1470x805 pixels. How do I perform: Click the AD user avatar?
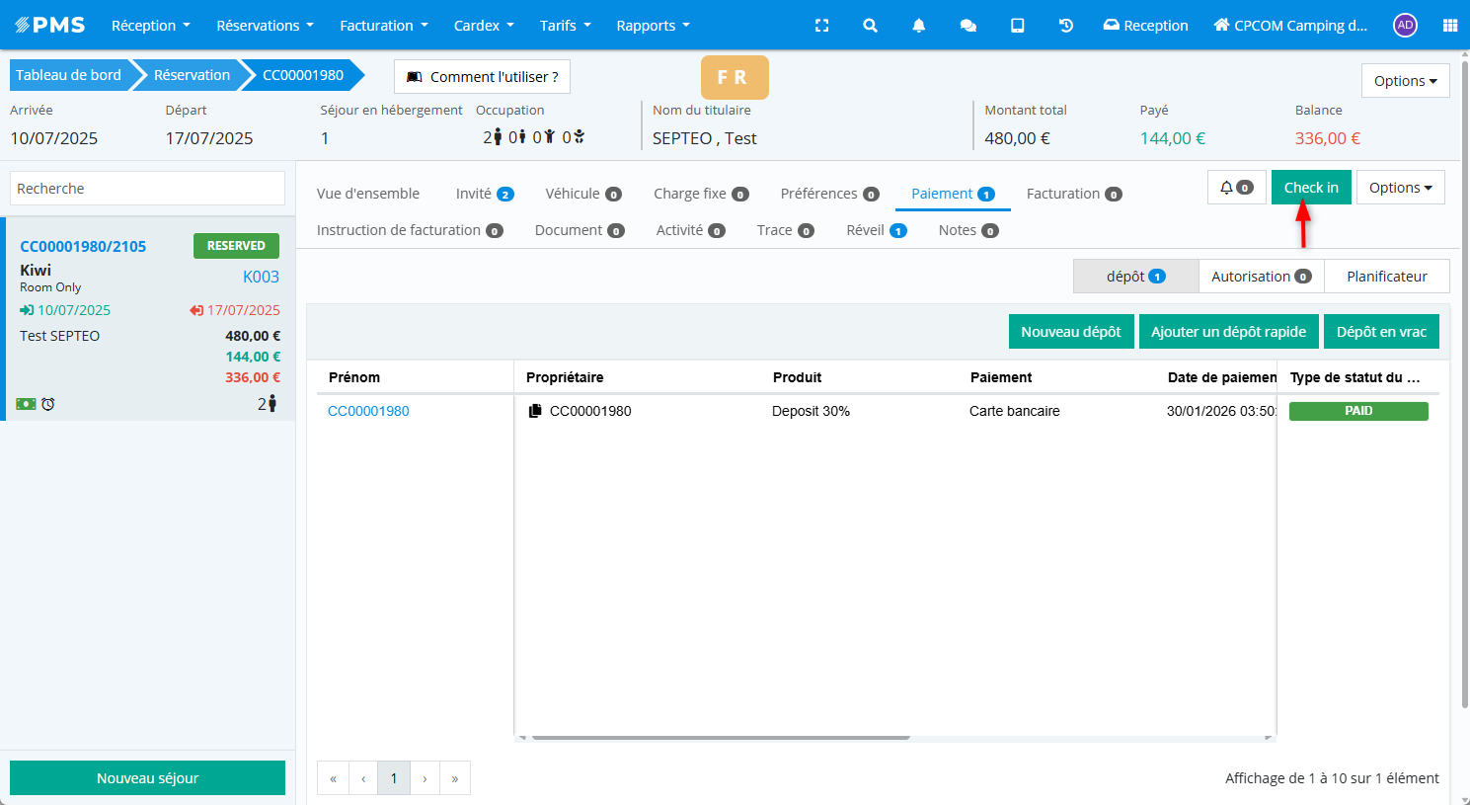tap(1405, 26)
